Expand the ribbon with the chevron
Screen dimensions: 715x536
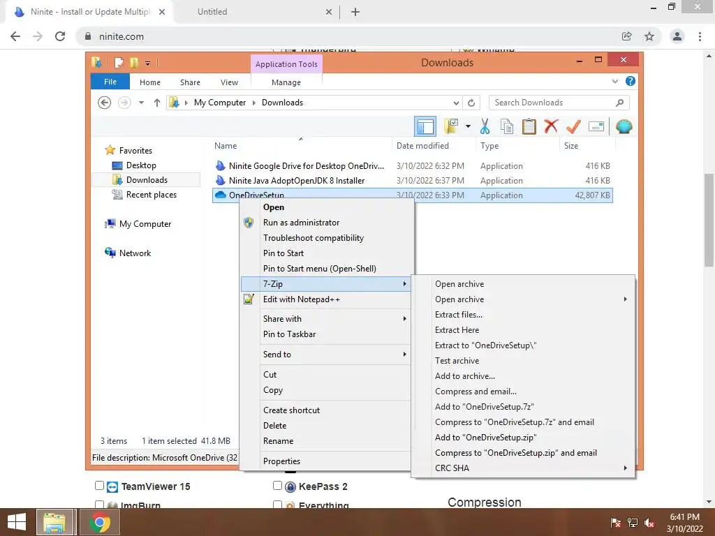(614, 81)
